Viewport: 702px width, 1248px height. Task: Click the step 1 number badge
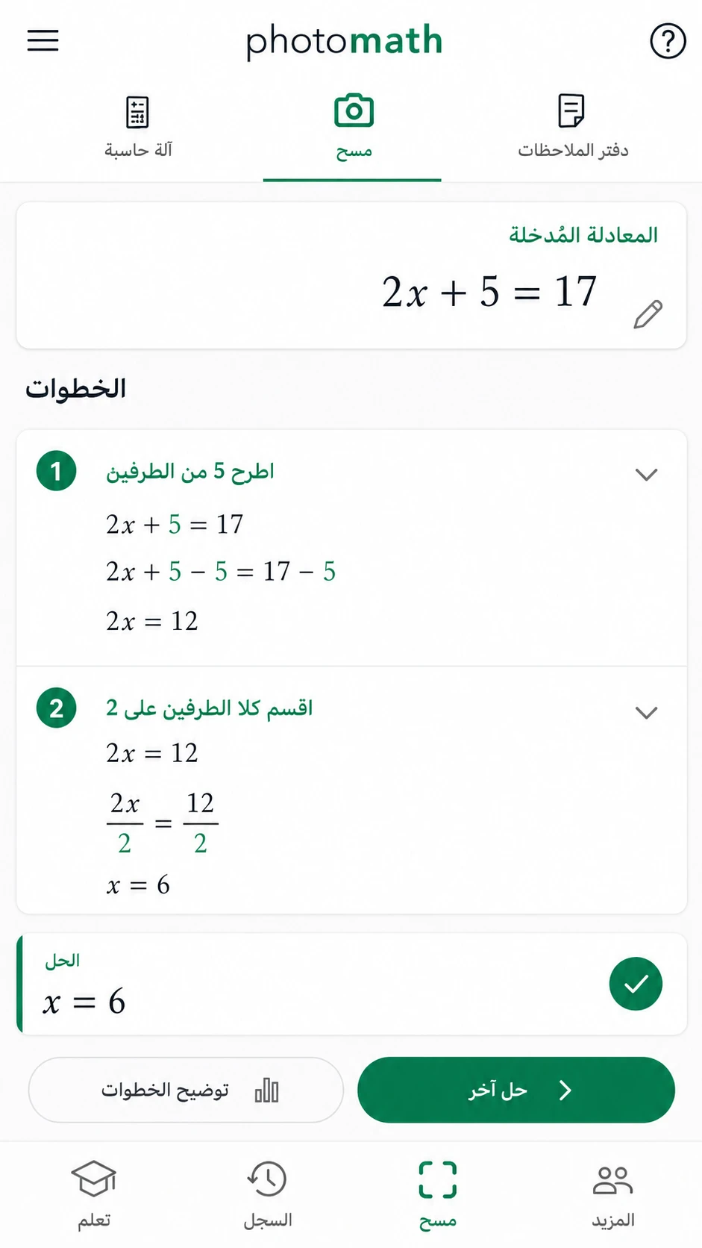[x=56, y=471]
